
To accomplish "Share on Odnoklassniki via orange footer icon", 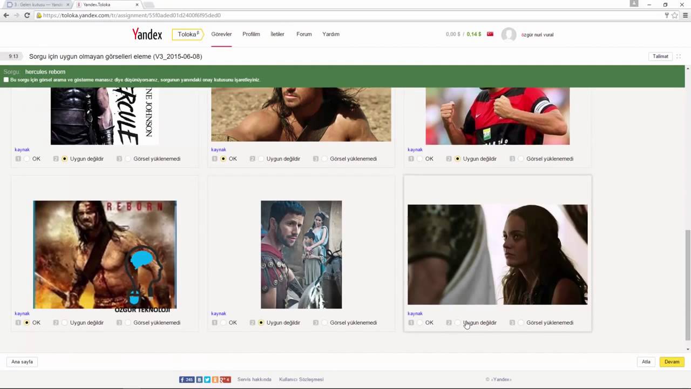I will coord(215,379).
